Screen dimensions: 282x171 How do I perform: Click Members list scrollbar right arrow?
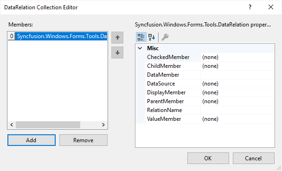coord(103,125)
